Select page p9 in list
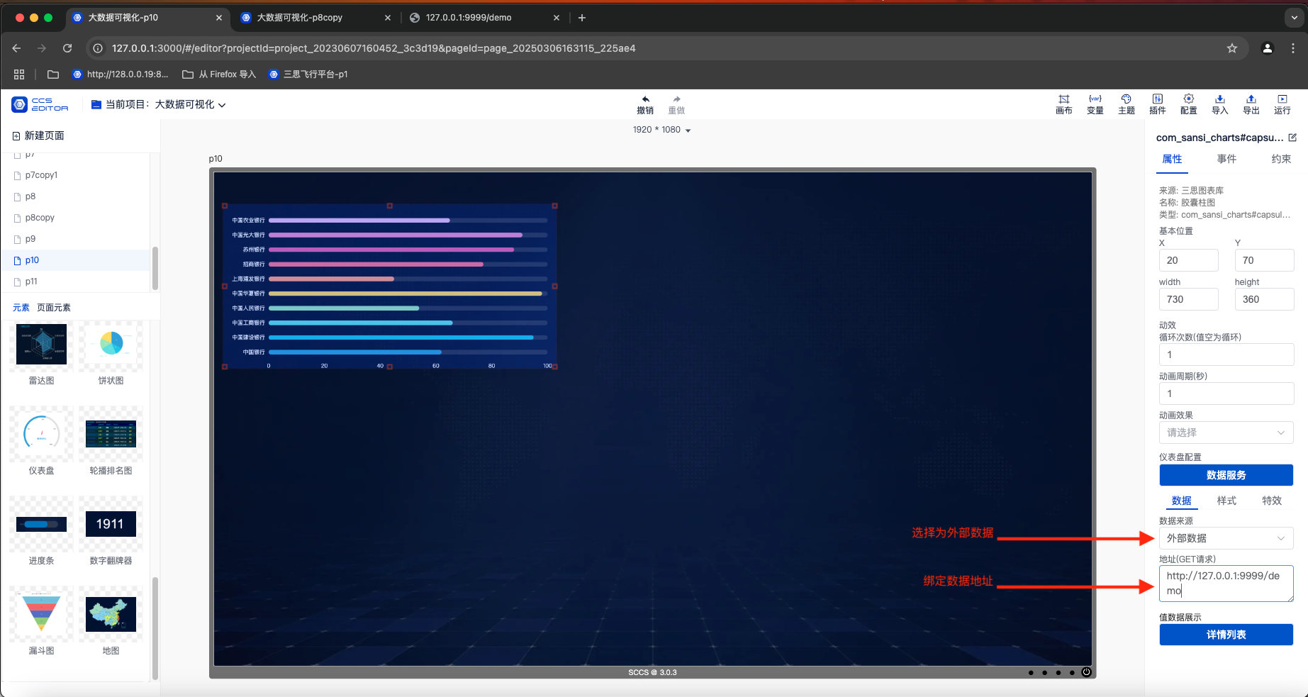This screenshot has height=697, width=1308. tap(76, 239)
